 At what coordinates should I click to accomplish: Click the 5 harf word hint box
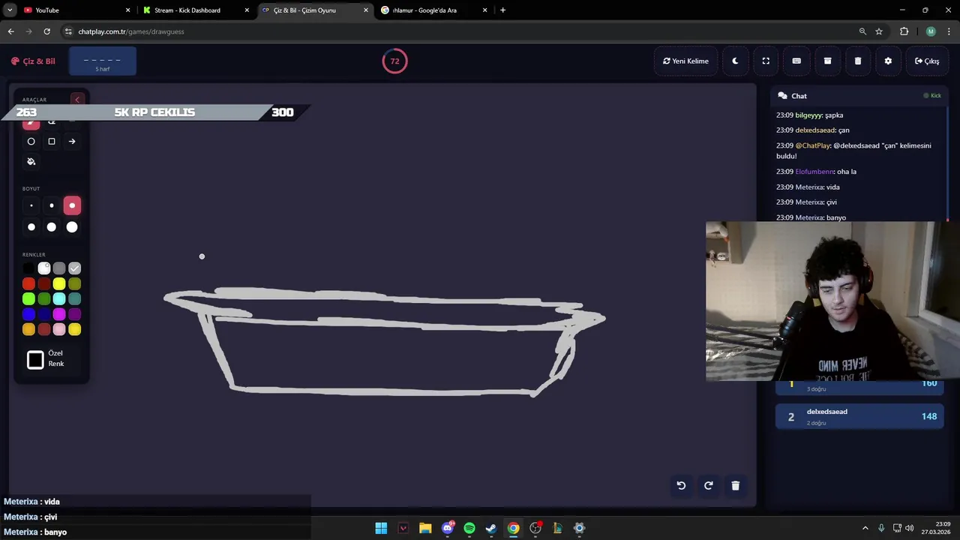[103, 61]
